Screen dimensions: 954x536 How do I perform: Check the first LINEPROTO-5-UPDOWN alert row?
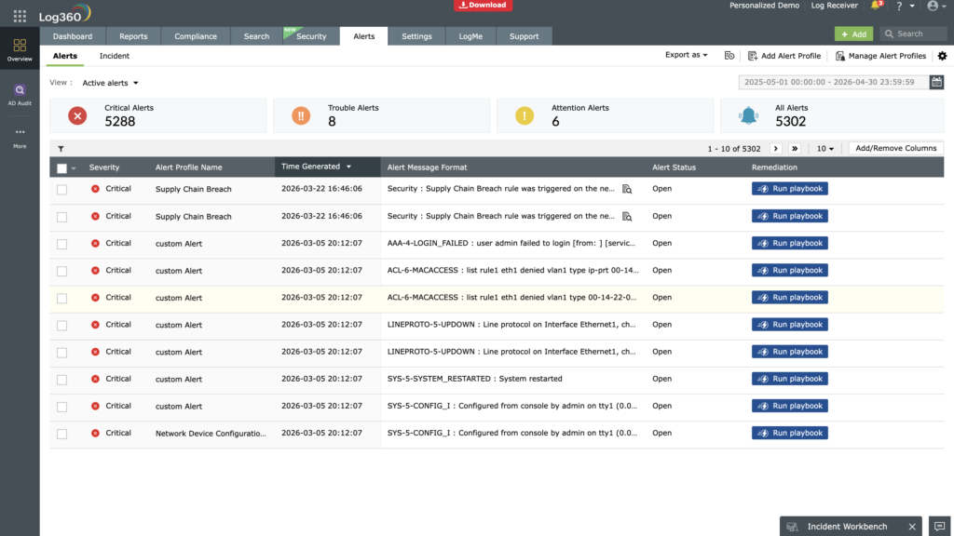[62, 325]
